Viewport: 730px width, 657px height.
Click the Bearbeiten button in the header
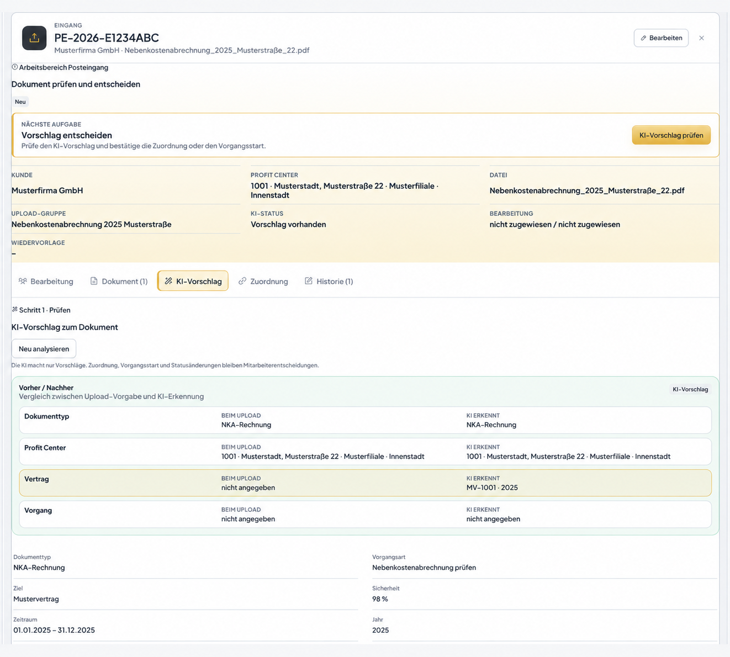[661, 38]
